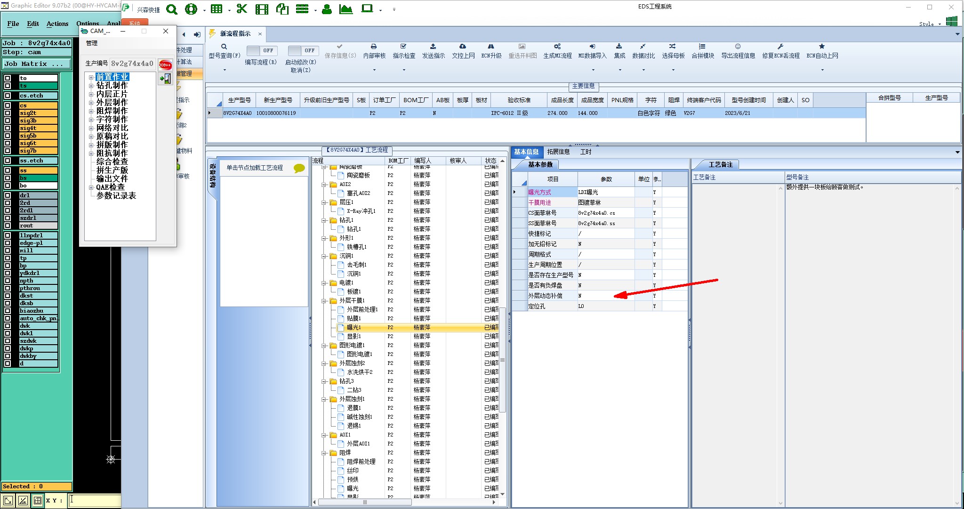This screenshot has height=509, width=964.
Task: Click the green area chart icon
Action: pos(345,9)
